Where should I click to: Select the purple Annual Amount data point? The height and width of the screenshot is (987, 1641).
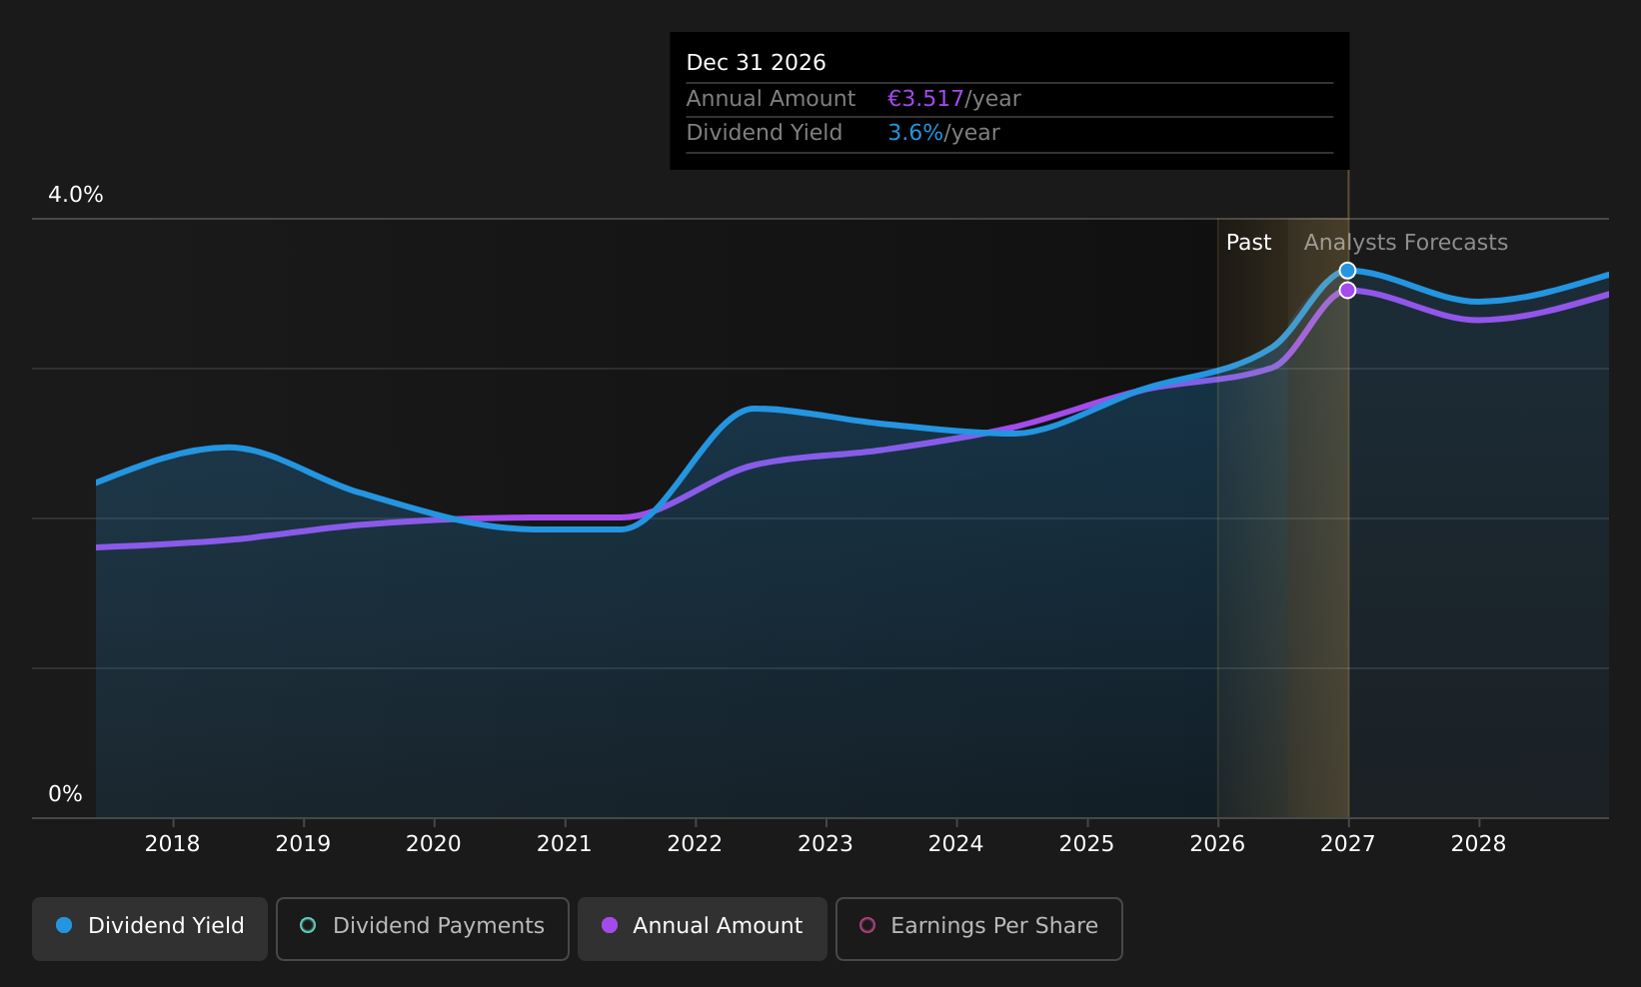(1347, 290)
